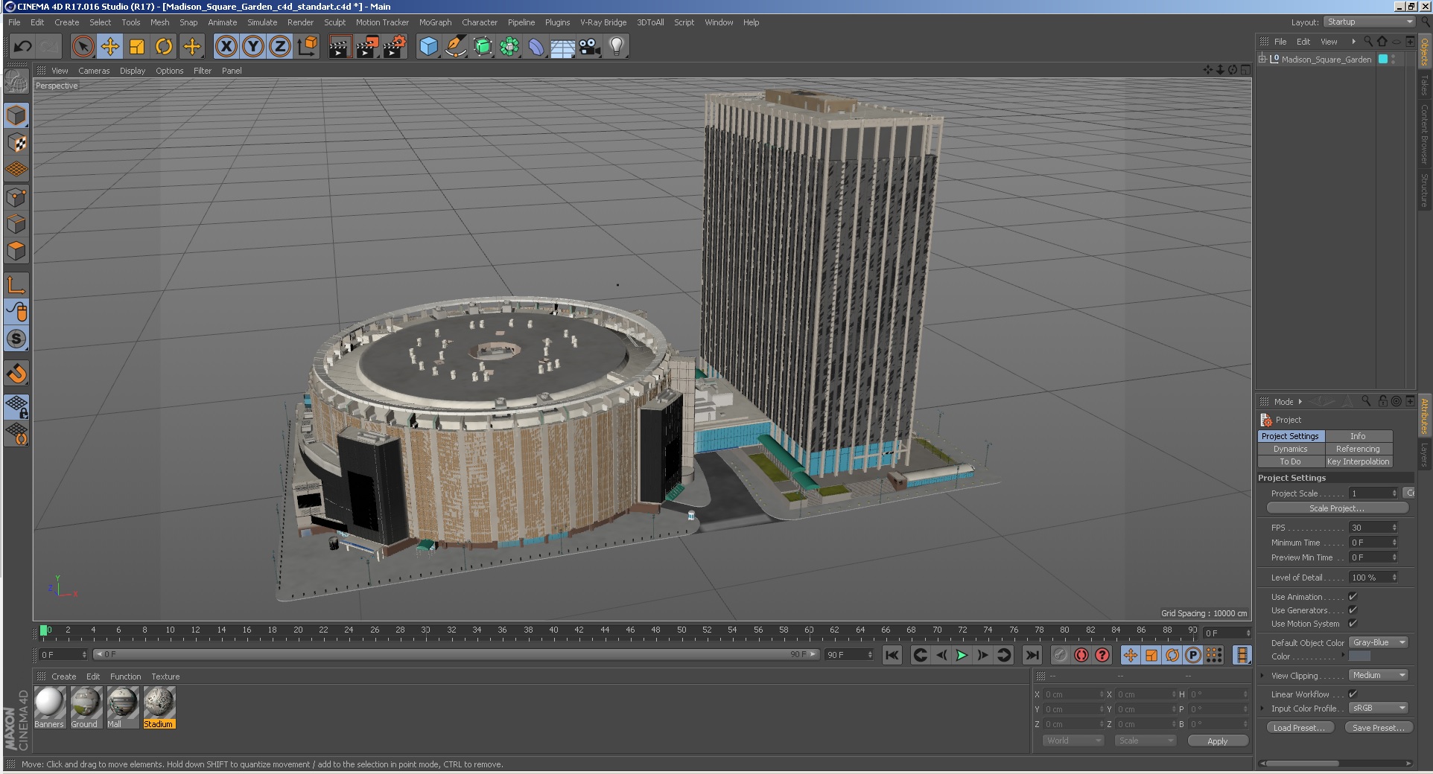
Task: Lock the workplane icon
Action: click(x=16, y=406)
